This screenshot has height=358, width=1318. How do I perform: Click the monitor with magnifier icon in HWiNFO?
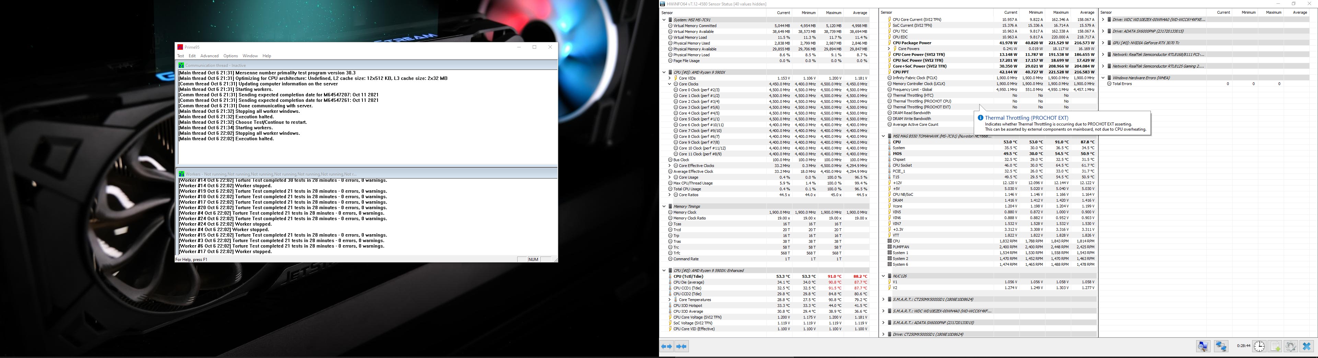coord(1203,346)
